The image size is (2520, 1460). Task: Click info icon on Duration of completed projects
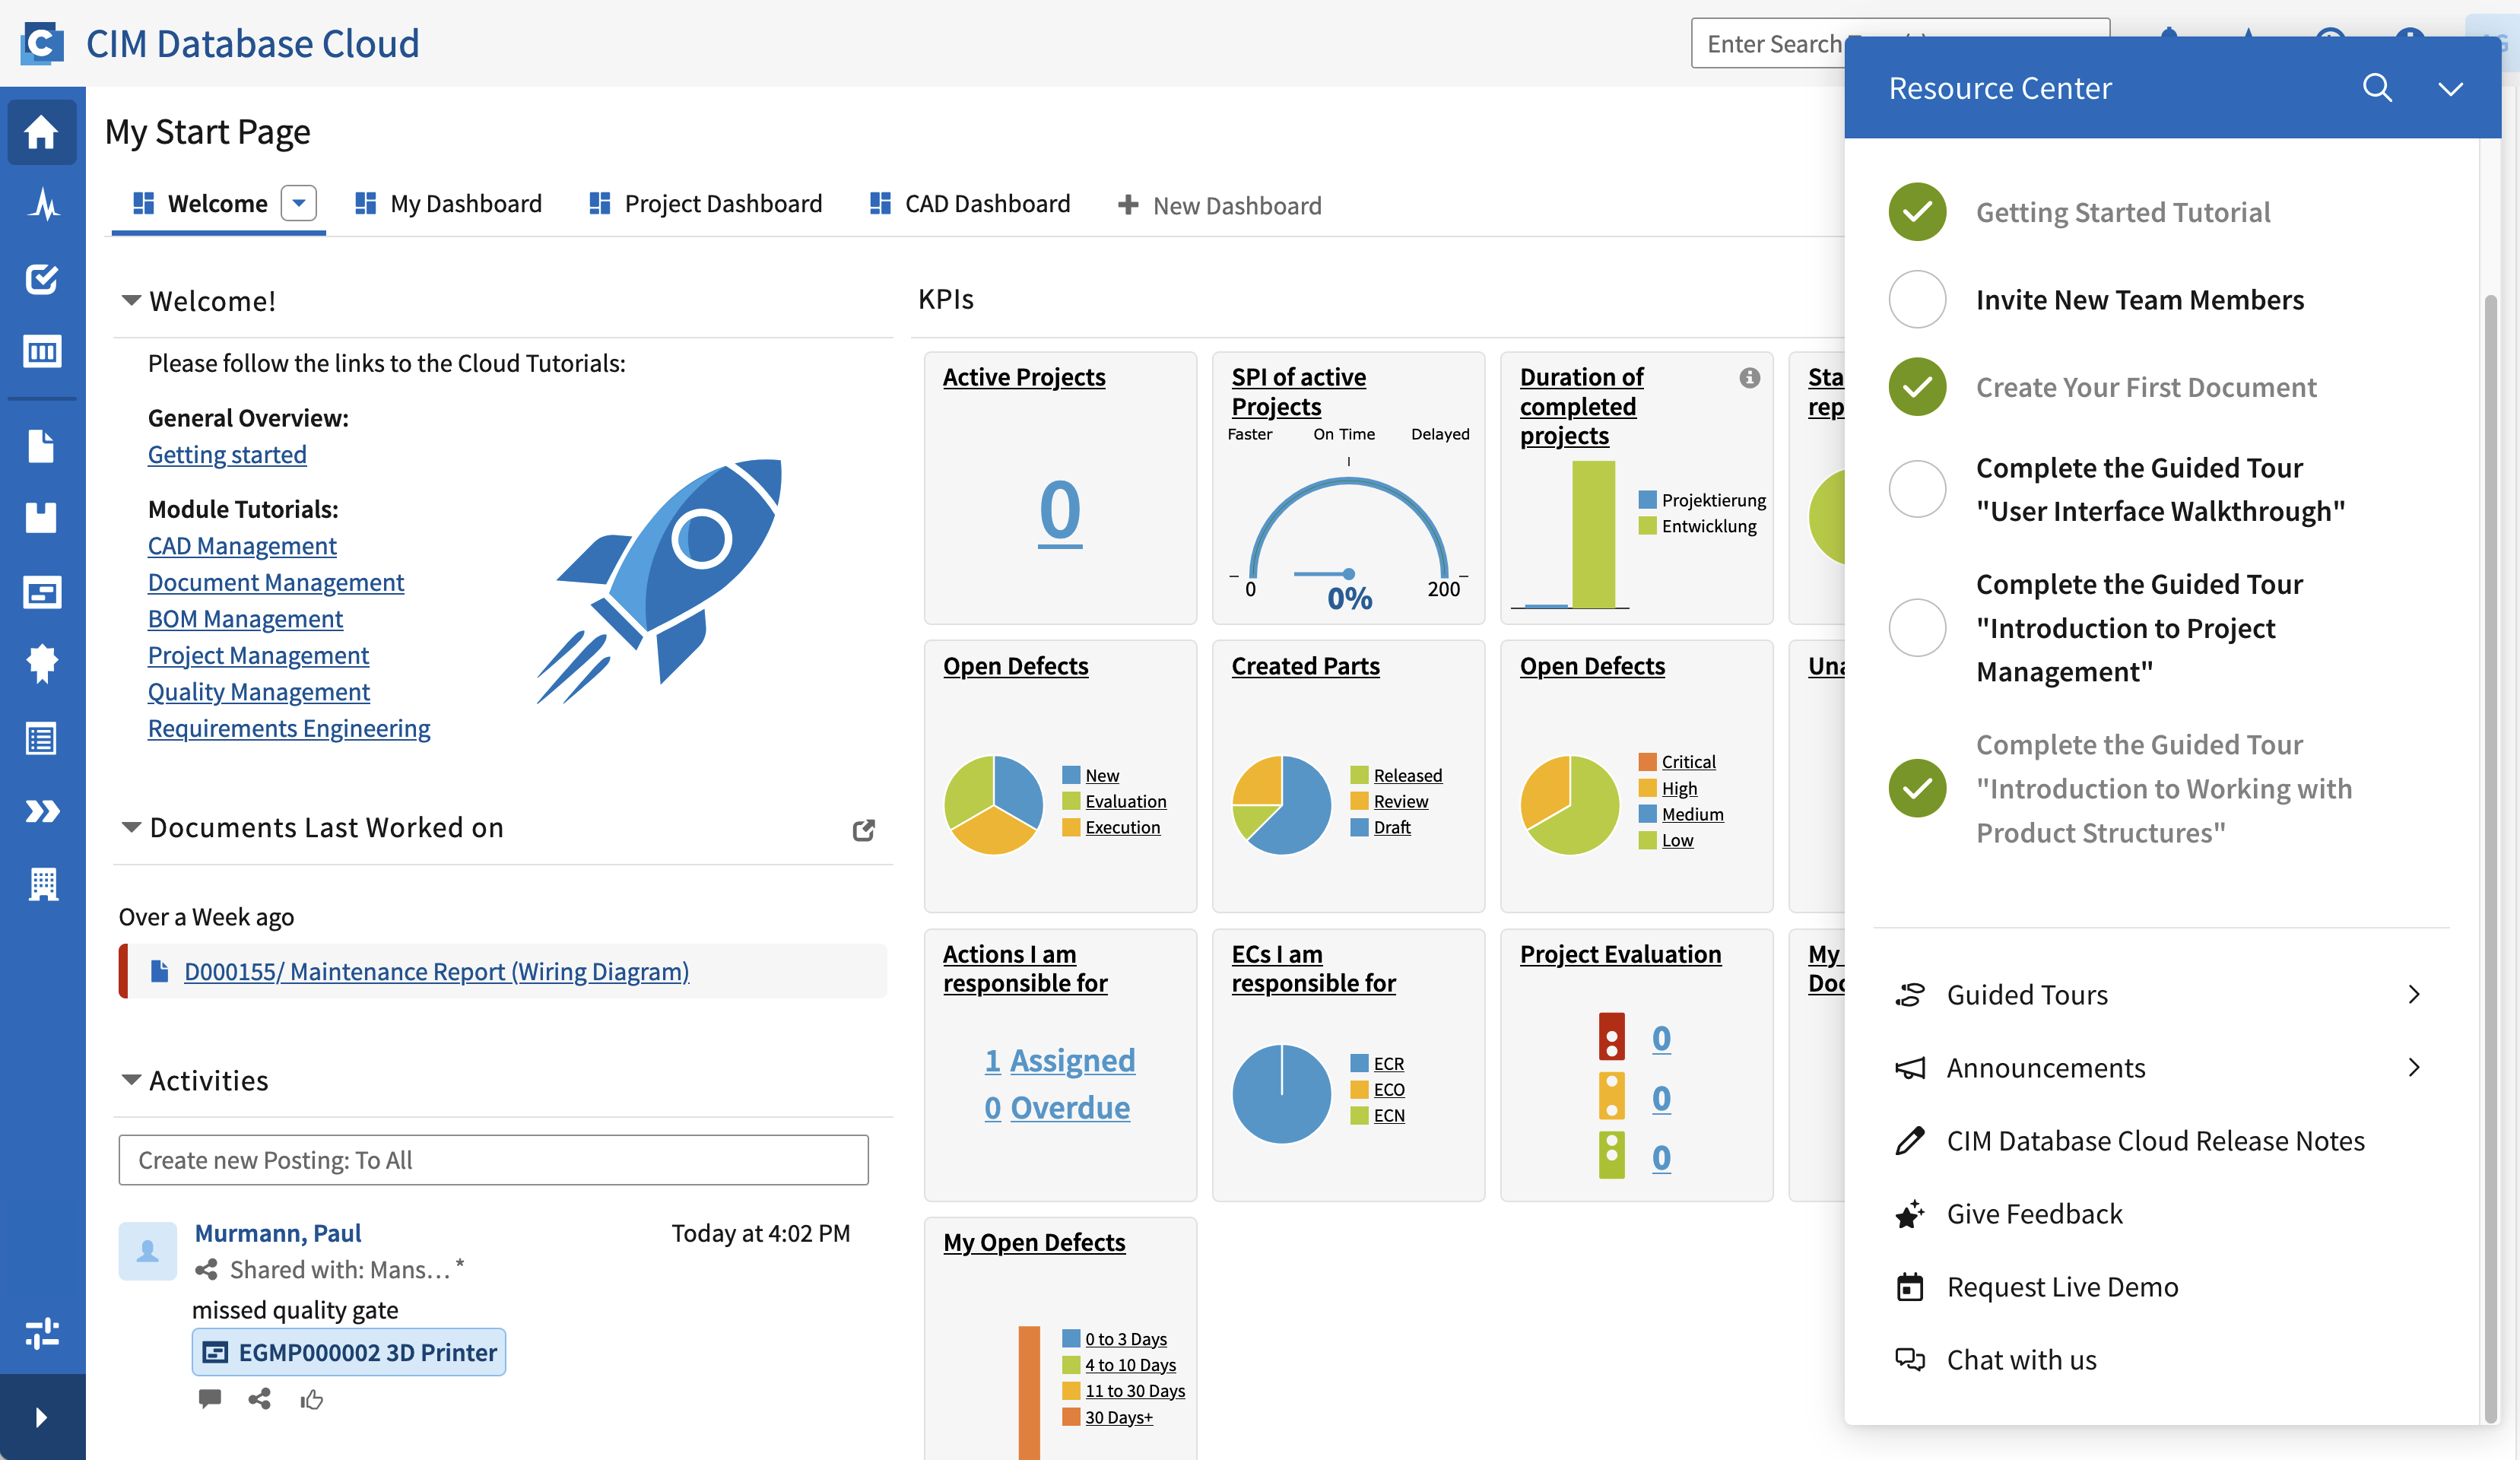point(1749,377)
